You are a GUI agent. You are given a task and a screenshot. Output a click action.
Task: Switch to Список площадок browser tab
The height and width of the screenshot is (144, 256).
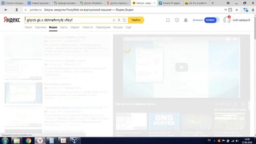(x=13, y=3)
